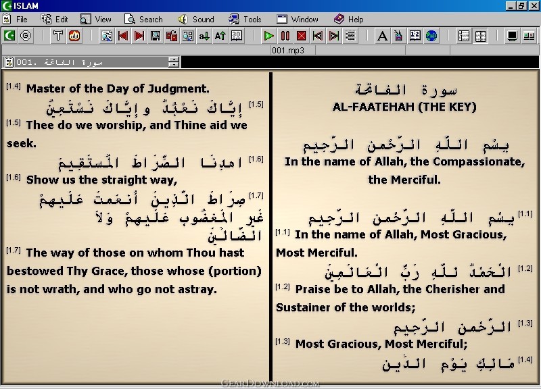Open the Window menu
The image size is (541, 389).
point(298,20)
